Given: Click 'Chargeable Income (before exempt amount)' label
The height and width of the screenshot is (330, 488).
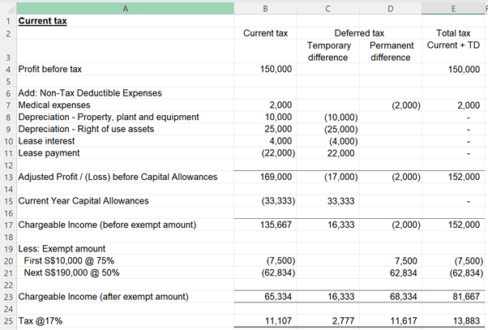Looking at the screenshot, I should click(x=107, y=225).
